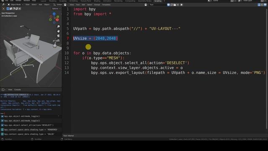Click the open text folder icon
268x151 pixels.
click(x=175, y=5)
